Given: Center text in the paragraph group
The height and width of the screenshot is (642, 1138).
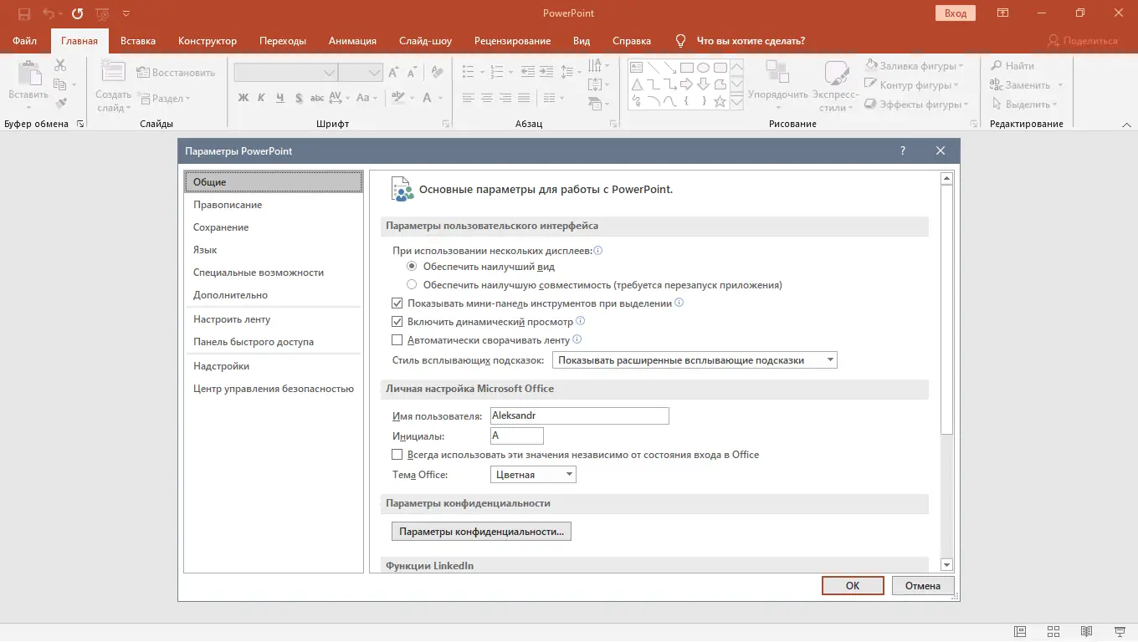Looking at the screenshot, I should (x=487, y=98).
